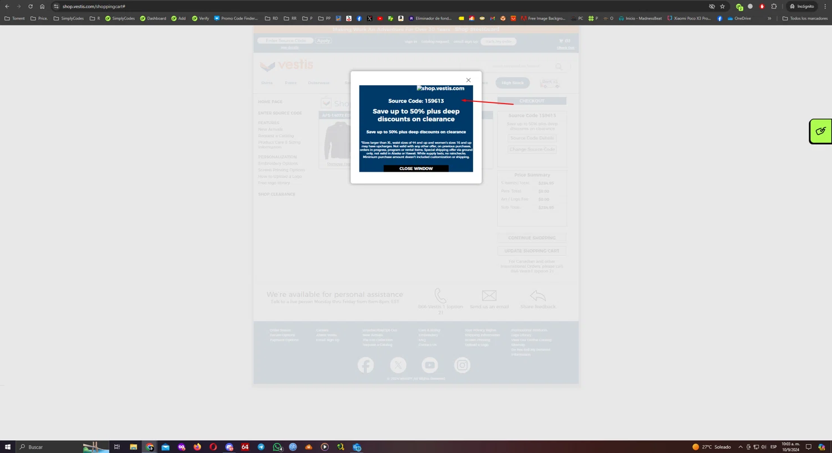Open Windows Start menu
The height and width of the screenshot is (453, 832).
coord(8,447)
